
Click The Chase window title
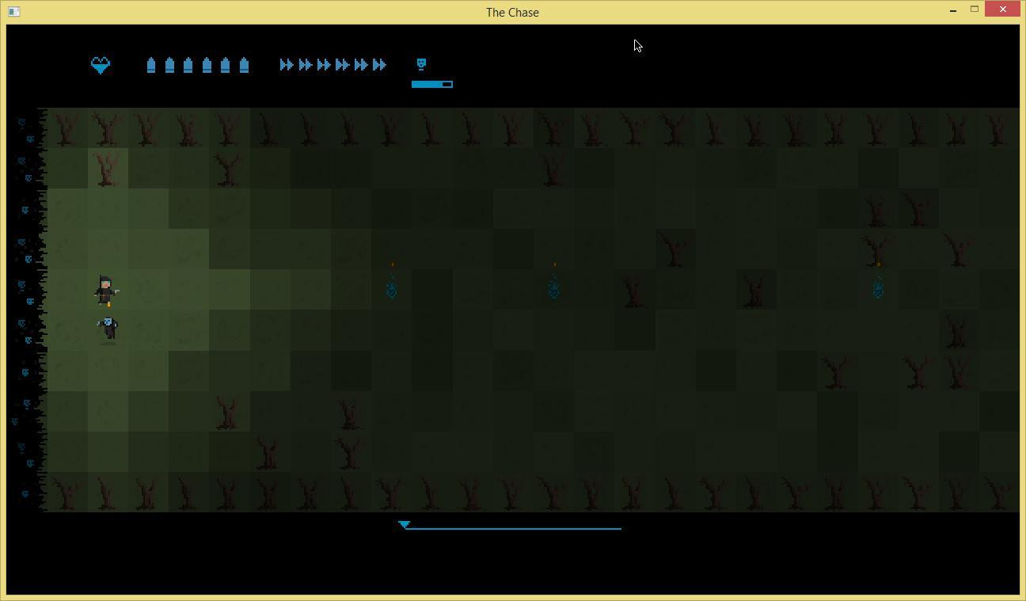pyautogui.click(x=512, y=12)
